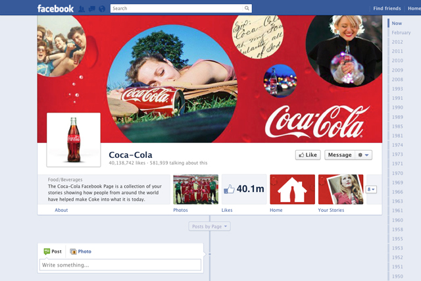Jump to 1960 on timeline

point(397,220)
